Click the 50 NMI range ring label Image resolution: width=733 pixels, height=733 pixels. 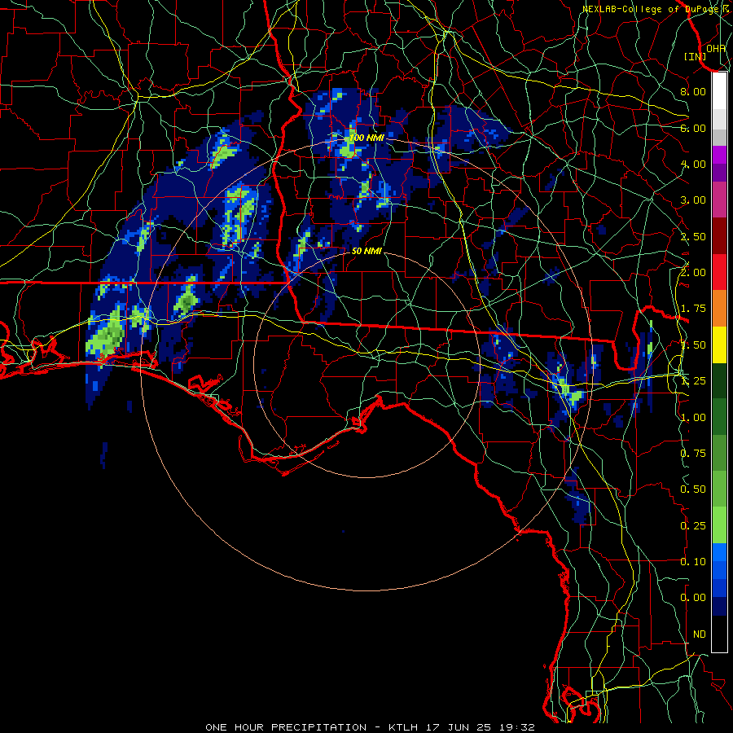click(x=366, y=251)
